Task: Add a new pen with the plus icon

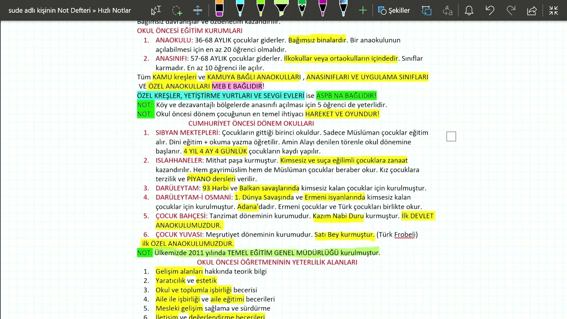Action: (x=363, y=10)
